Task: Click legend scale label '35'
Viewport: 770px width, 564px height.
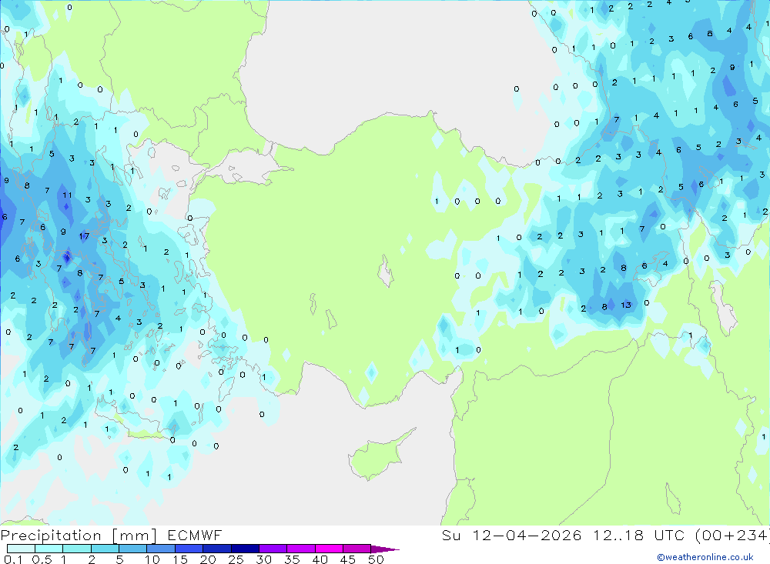Action: 292,559
